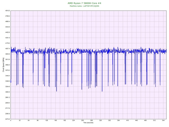Click the 3692.0 y-axis value
The height and width of the screenshot is (127, 169).
click(x=8, y=65)
